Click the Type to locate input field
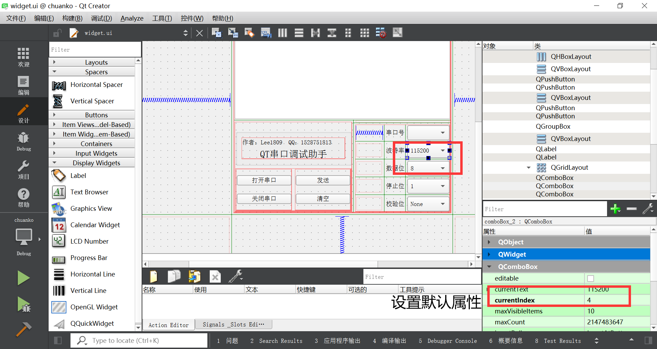Screen dimensions: 657x349 click(137, 340)
